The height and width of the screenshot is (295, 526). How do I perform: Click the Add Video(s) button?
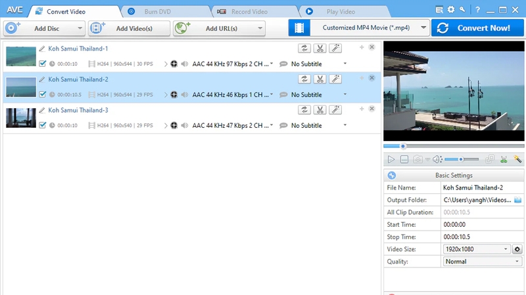129,28
